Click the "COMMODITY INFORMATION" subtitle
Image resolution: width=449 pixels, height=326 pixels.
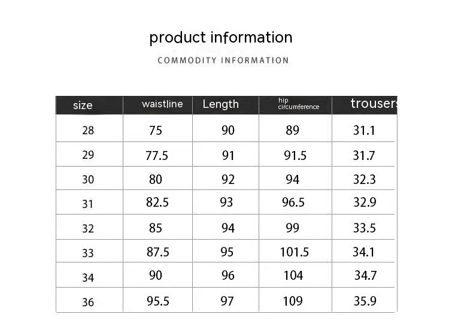point(223,61)
